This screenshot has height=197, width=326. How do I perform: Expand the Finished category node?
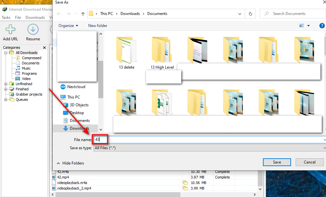tap(6, 89)
